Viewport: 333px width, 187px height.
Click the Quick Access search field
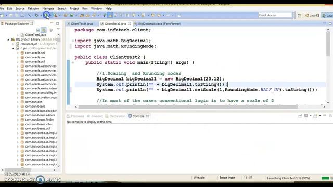275,15
